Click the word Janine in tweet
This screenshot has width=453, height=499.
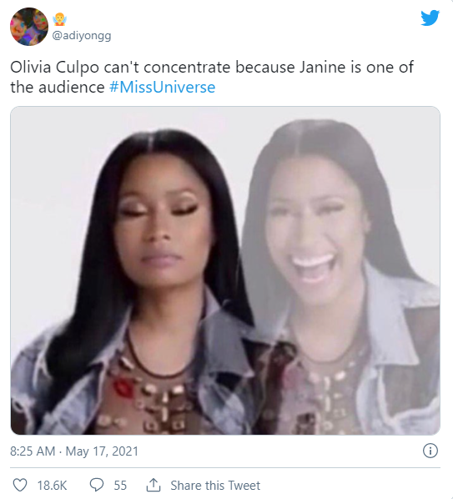point(322,67)
